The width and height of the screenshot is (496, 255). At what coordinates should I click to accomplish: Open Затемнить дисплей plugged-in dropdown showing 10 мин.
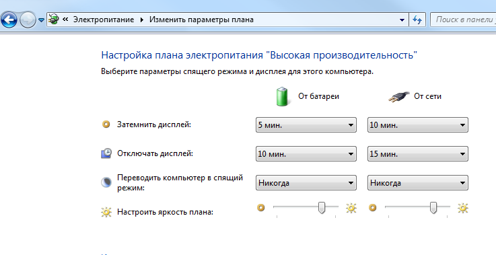(417, 124)
